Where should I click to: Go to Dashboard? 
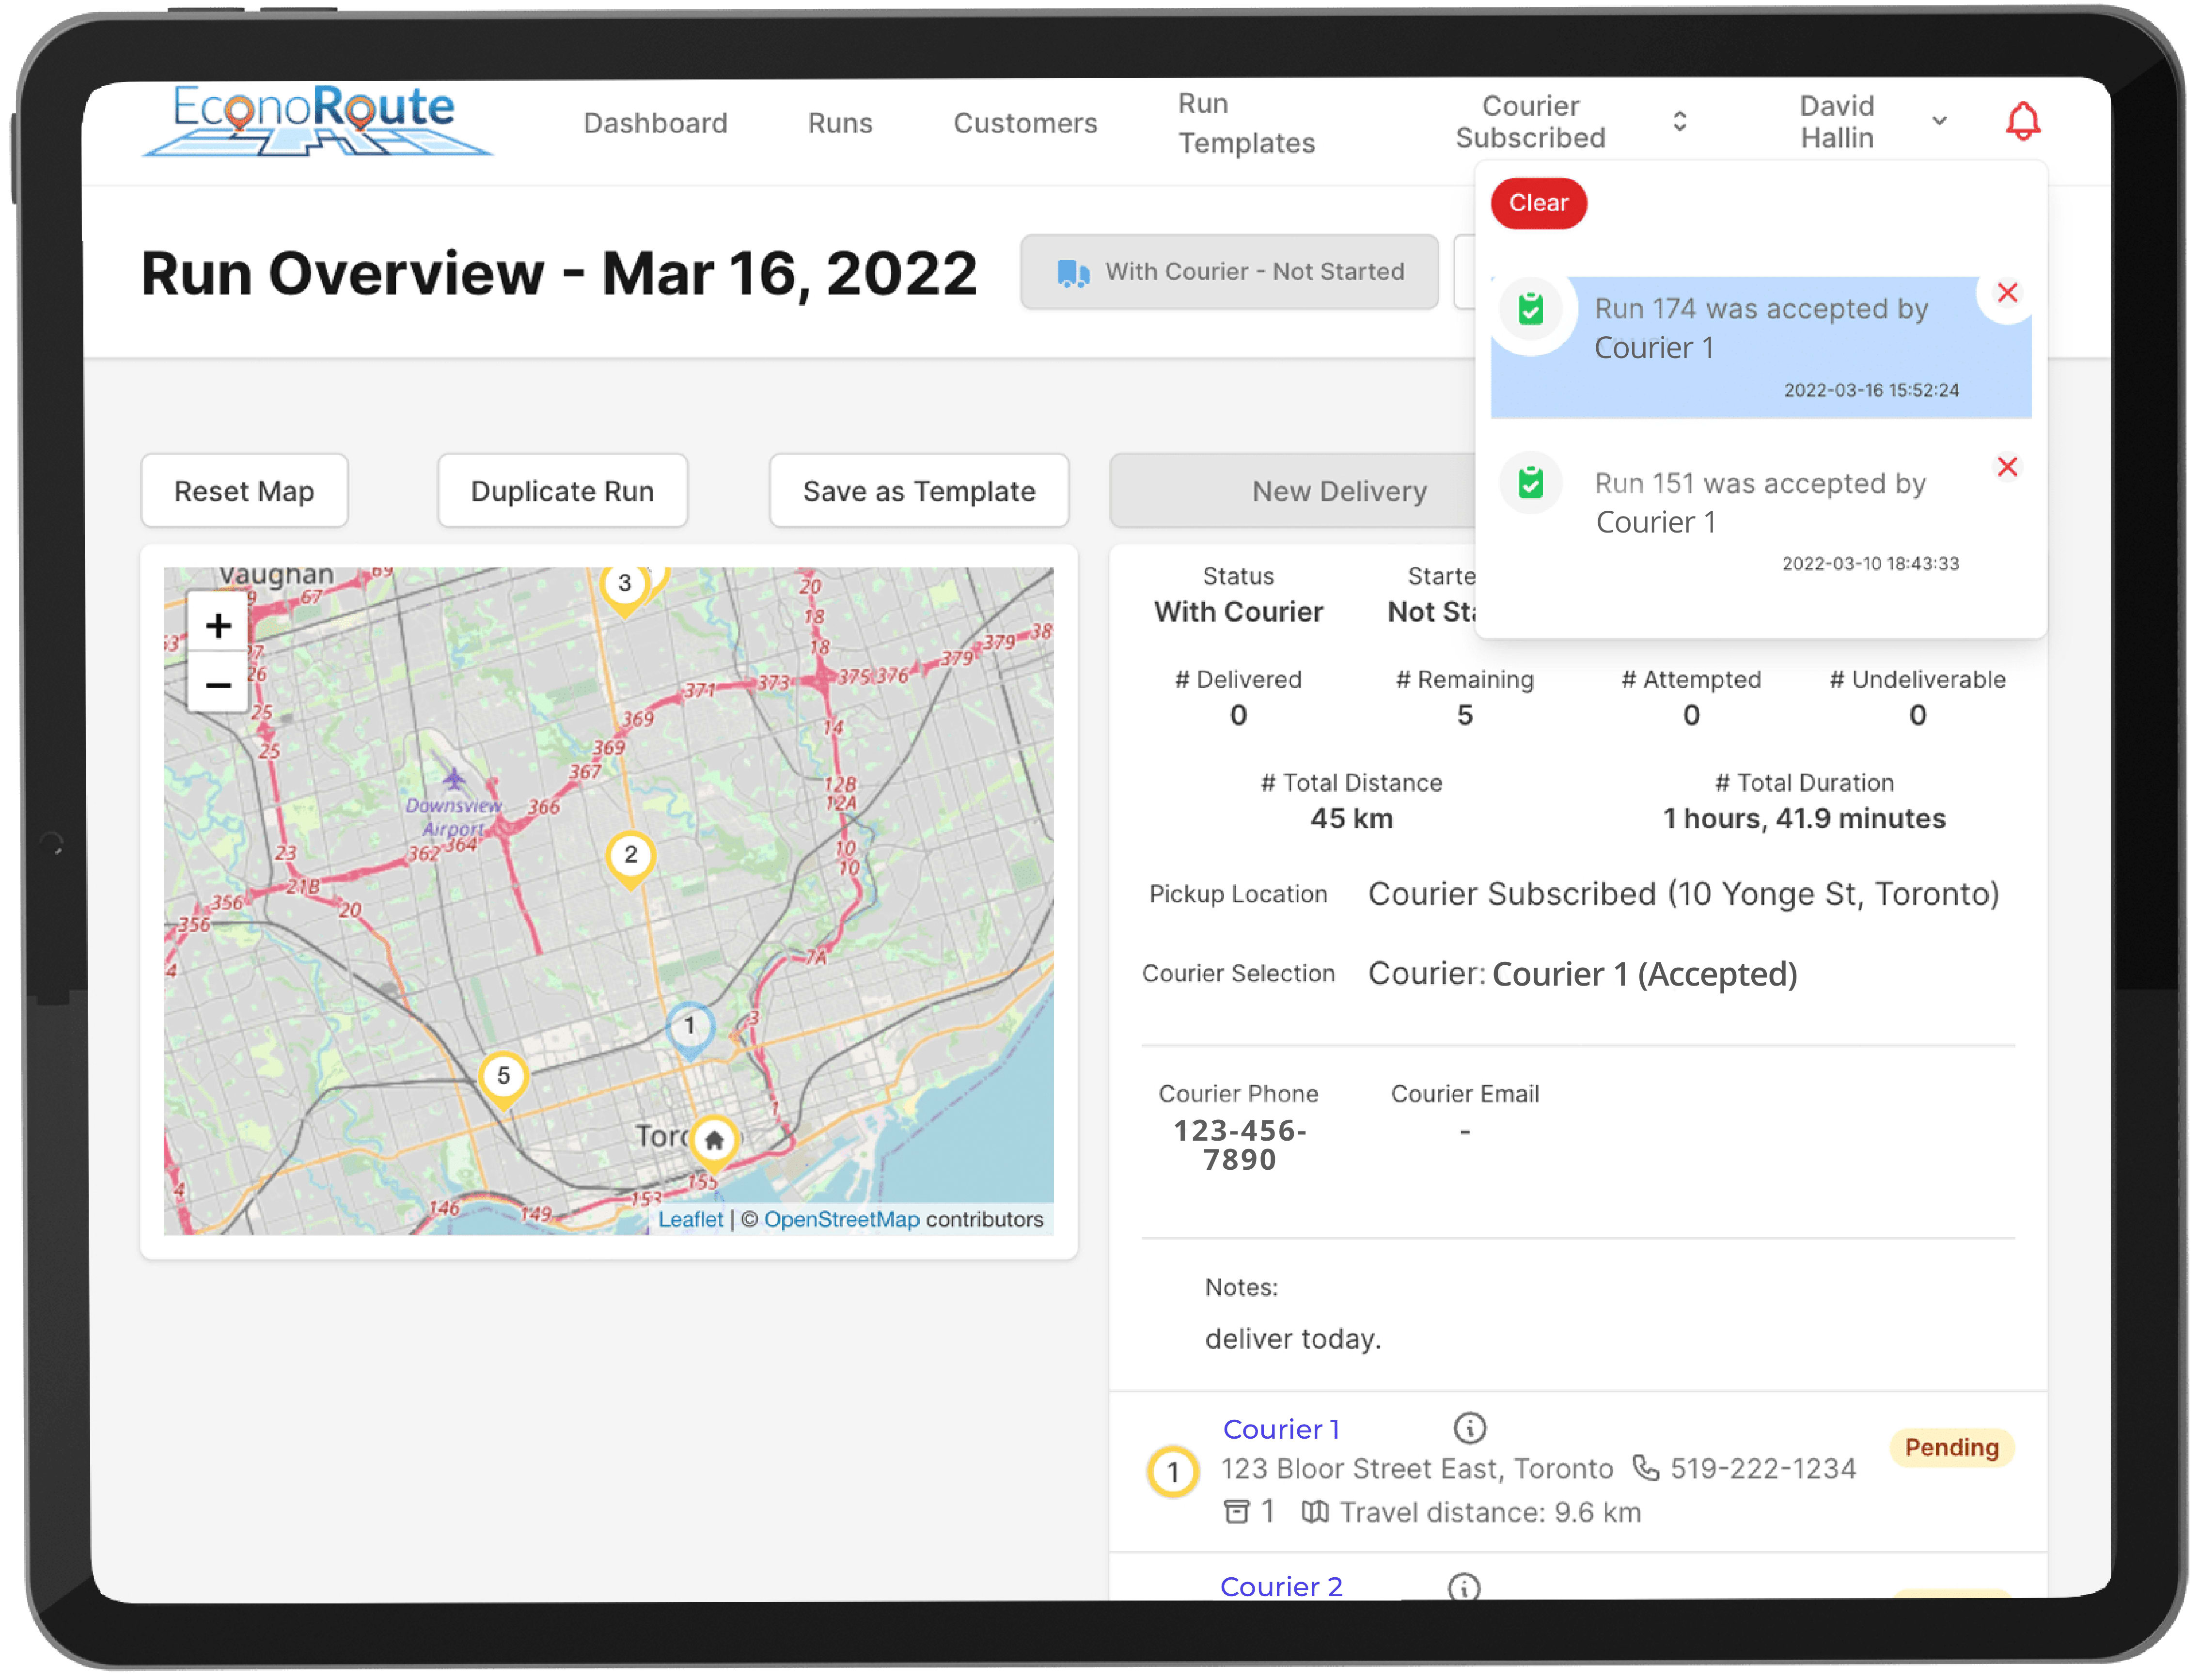tap(655, 123)
